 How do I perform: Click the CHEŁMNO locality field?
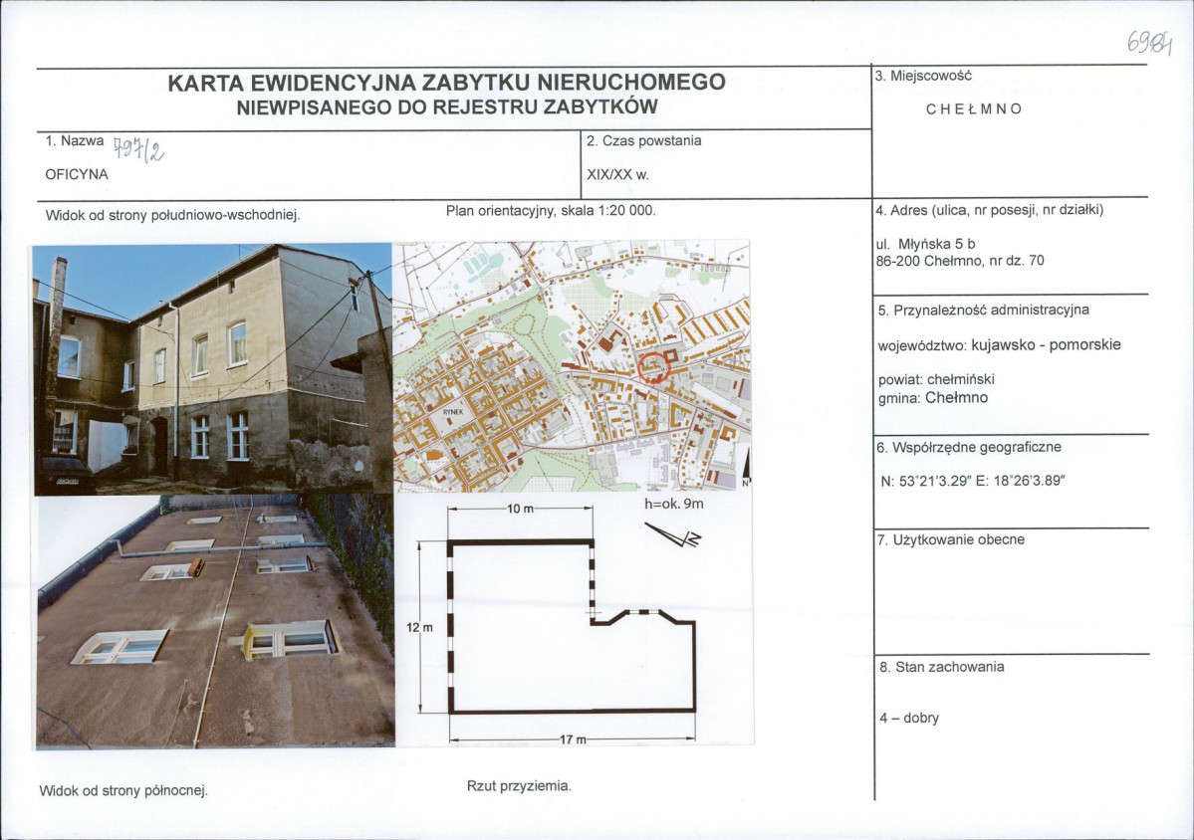coord(974,108)
